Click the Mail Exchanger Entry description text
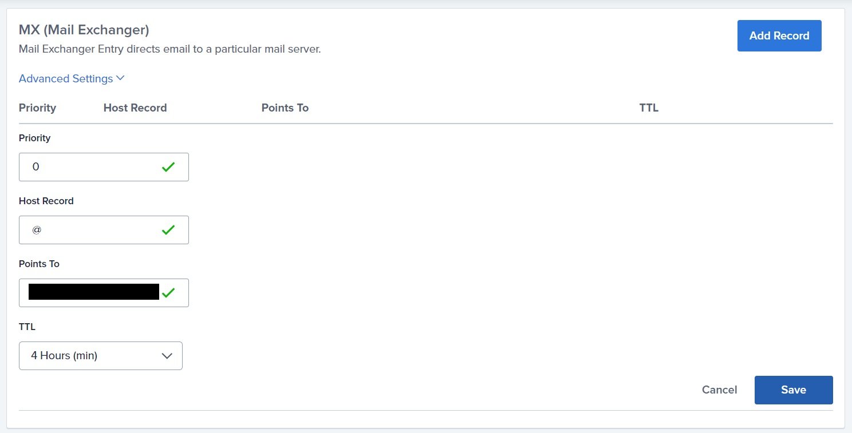This screenshot has height=433, width=852. tap(170, 49)
